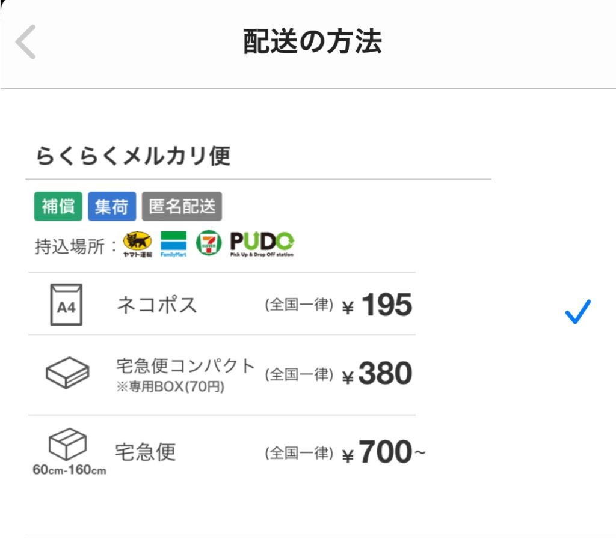Click the blue 集荷 tag
The image size is (616, 542).
(x=112, y=207)
